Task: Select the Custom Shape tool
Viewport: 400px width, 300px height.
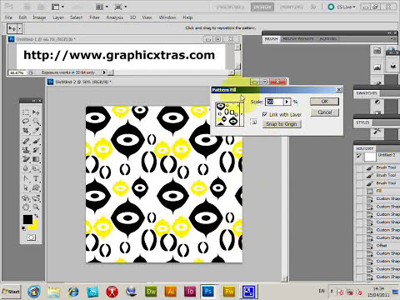Action: (36, 187)
